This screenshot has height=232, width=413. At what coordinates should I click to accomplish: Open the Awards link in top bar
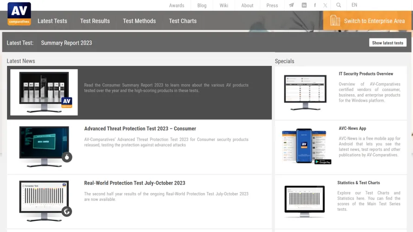177,6
